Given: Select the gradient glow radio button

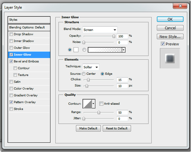Looking at the screenshot, I should click(x=84, y=50).
